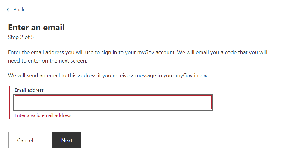Click the paragraph about emailing you a code

click(x=138, y=57)
